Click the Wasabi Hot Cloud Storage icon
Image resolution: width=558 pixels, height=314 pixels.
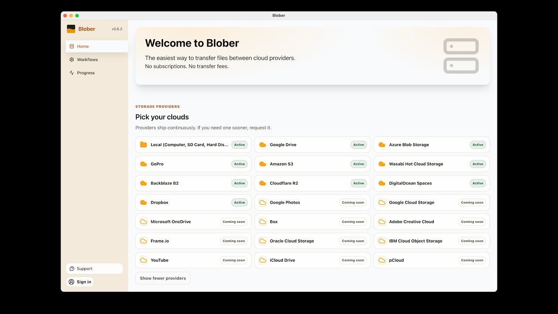pos(382,164)
